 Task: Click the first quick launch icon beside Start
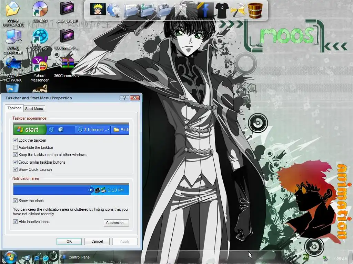(x=28, y=258)
